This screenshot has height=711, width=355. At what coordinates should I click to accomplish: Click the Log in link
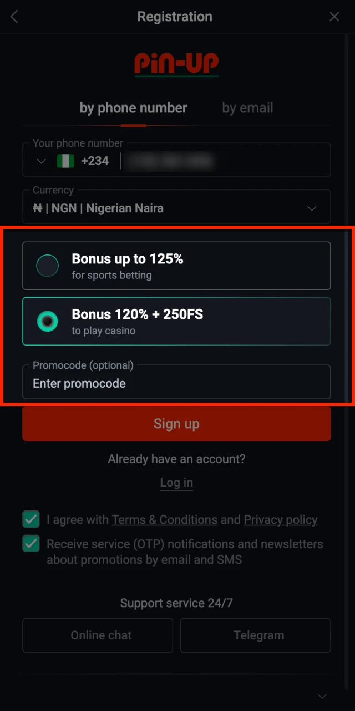pos(176,483)
